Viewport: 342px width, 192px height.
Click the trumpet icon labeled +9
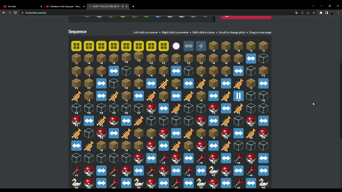coord(89,146)
